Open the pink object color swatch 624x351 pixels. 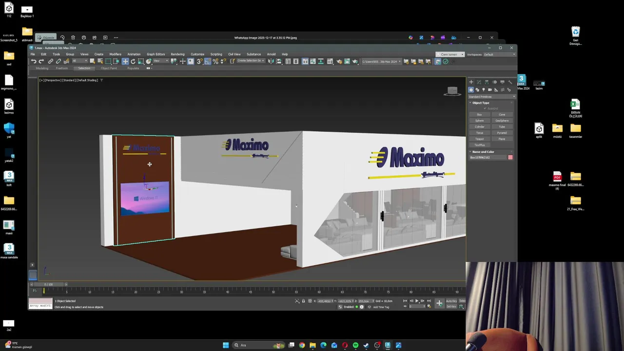coord(510,157)
